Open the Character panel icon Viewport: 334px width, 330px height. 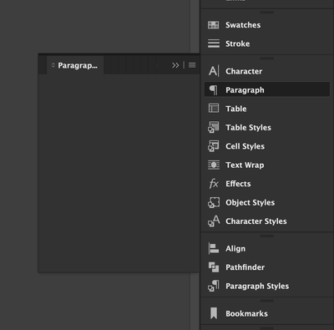point(214,71)
